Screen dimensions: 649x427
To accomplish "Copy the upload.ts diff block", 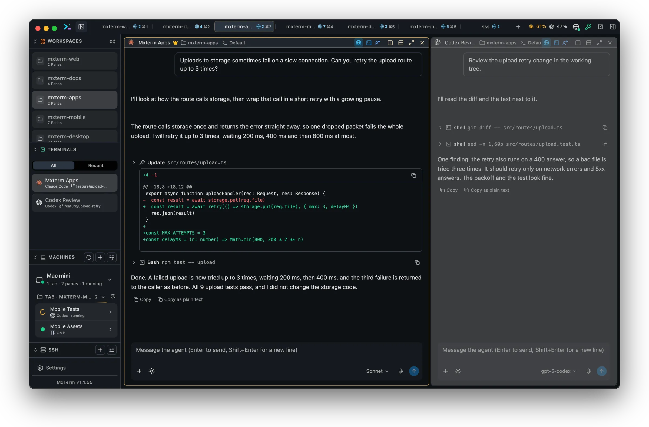I will tap(413, 175).
